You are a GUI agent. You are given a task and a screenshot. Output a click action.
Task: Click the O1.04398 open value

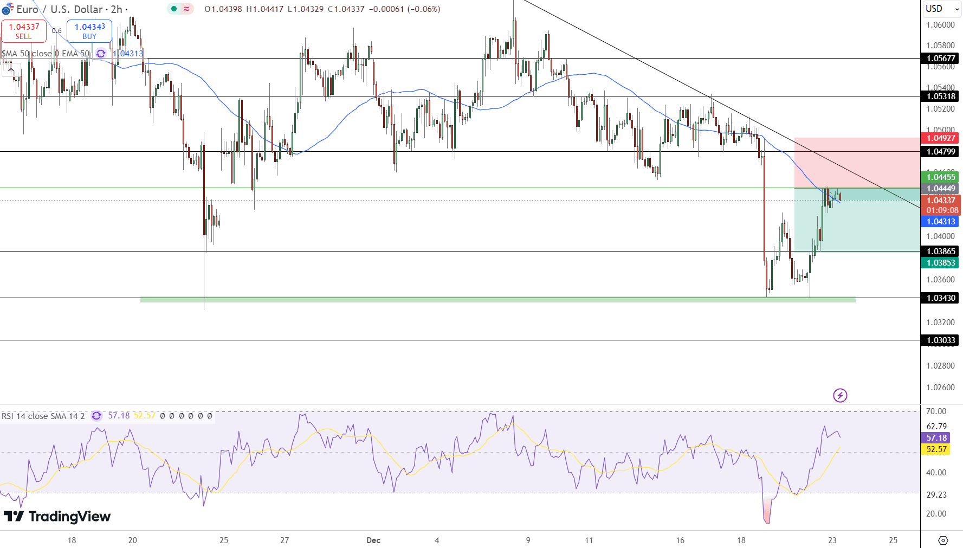tap(223, 9)
